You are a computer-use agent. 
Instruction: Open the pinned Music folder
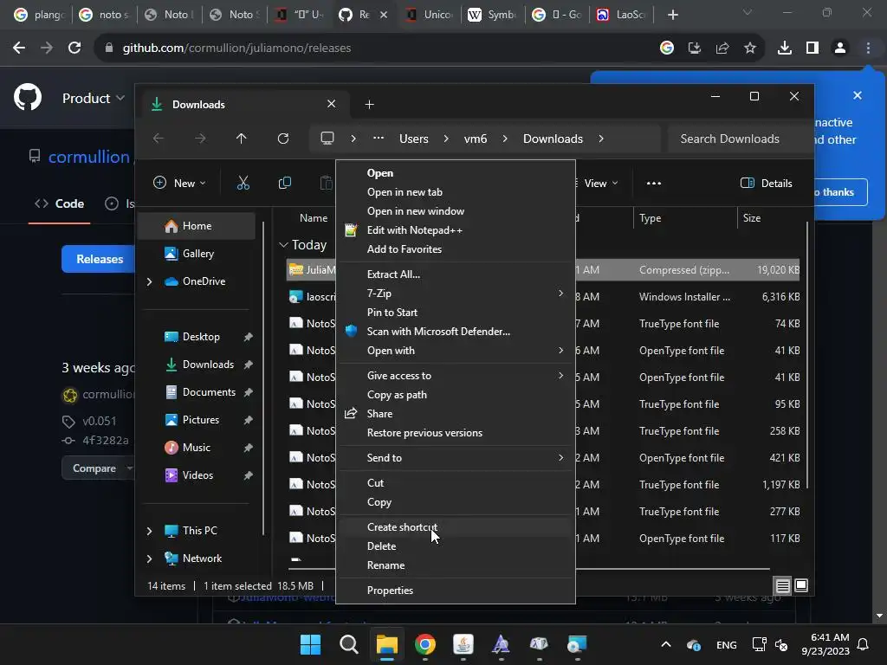point(197,448)
